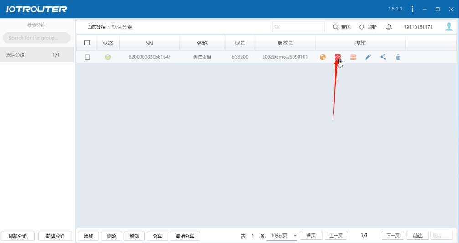Open the three-dot menu in title bar
The height and width of the screenshot is (243, 459).
pyautogui.click(x=413, y=9)
